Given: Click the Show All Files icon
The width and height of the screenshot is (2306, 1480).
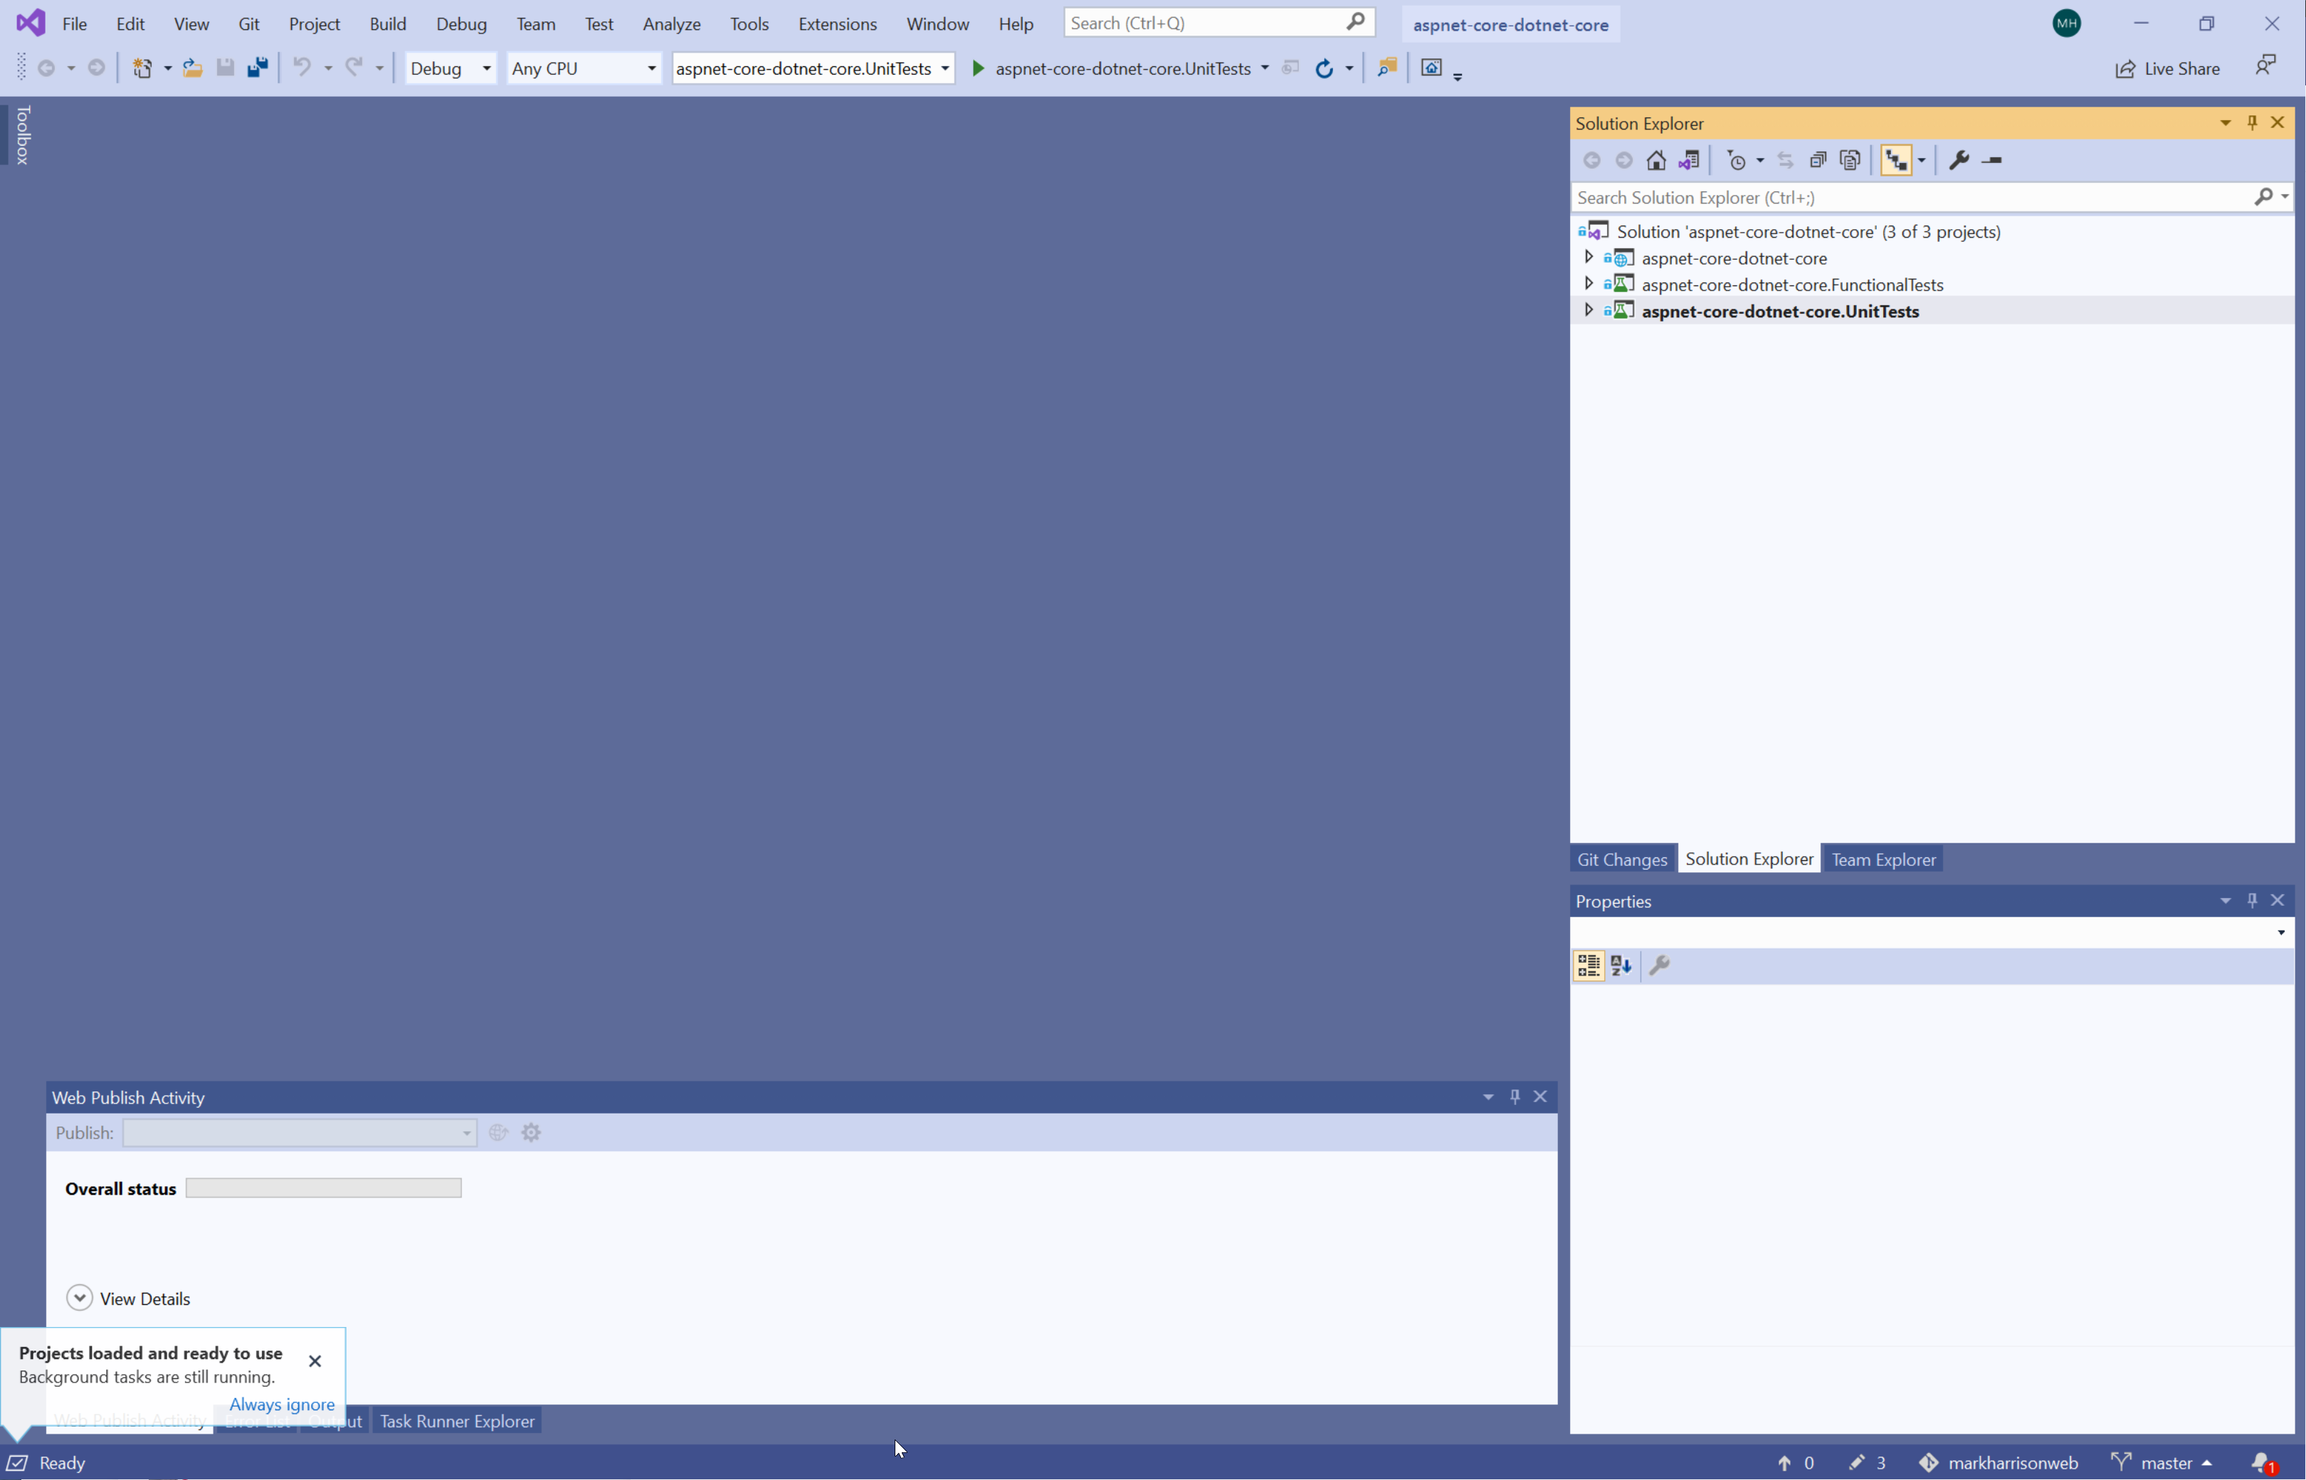Looking at the screenshot, I should [x=1849, y=161].
